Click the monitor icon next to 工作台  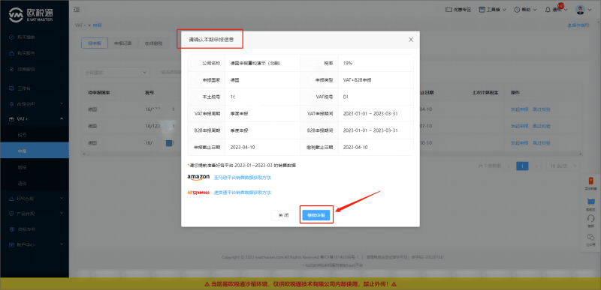tap(11, 88)
